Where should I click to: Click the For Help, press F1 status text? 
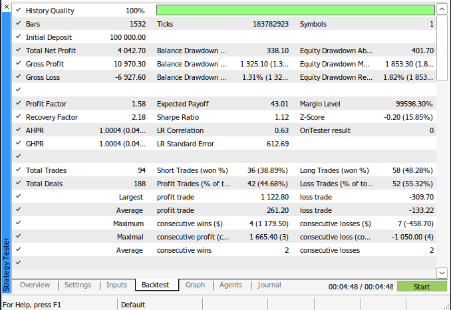pyautogui.click(x=32, y=305)
